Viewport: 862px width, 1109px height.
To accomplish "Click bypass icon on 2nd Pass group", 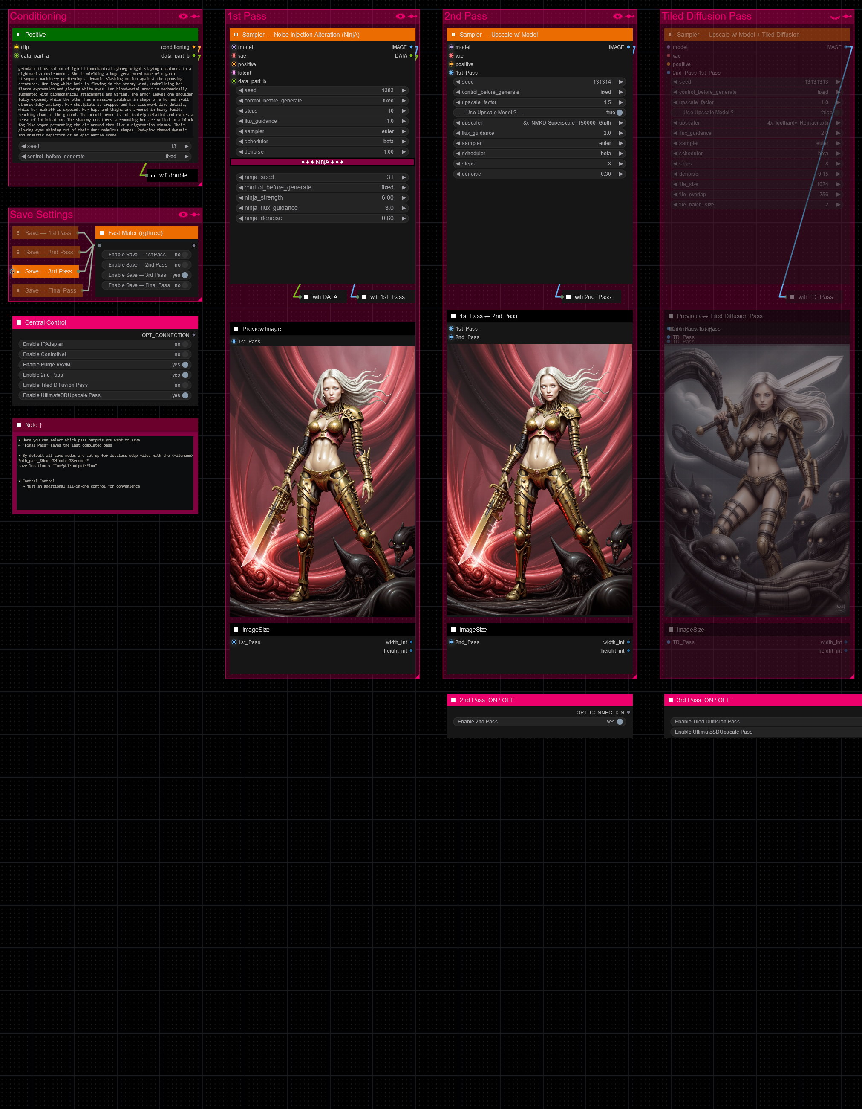I will [x=630, y=16].
